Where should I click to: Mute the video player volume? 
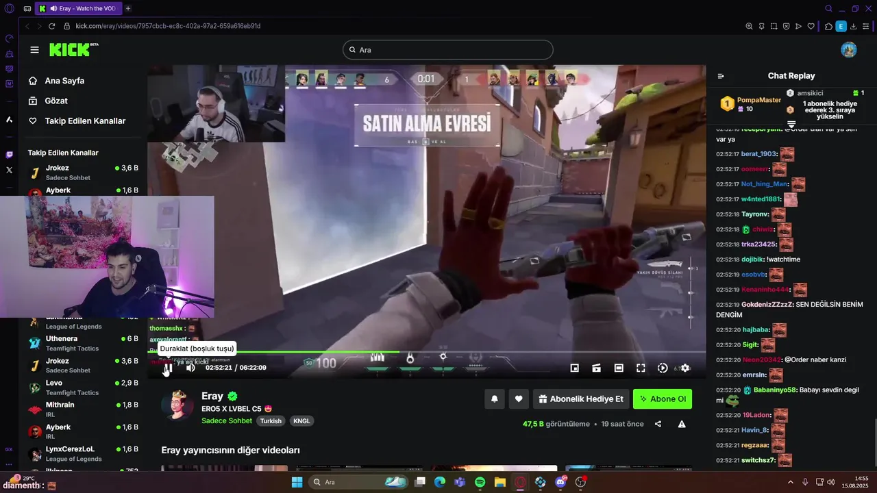pos(190,368)
